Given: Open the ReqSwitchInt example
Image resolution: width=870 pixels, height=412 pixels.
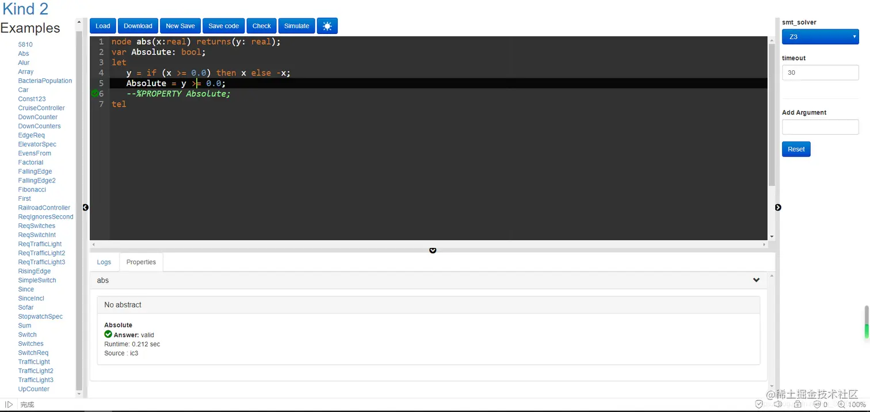Looking at the screenshot, I should [x=37, y=235].
